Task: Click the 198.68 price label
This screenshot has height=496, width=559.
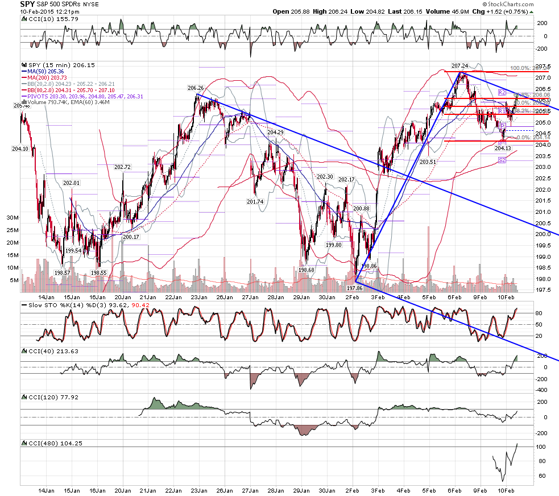Action: click(x=307, y=270)
